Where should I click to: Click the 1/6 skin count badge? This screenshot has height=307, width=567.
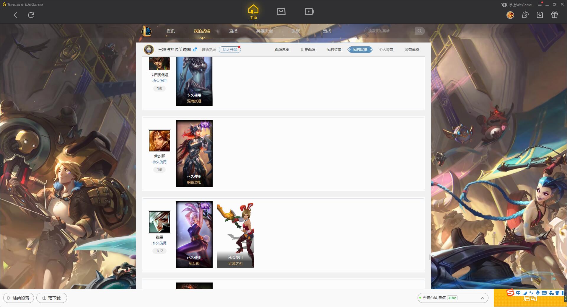(159, 89)
